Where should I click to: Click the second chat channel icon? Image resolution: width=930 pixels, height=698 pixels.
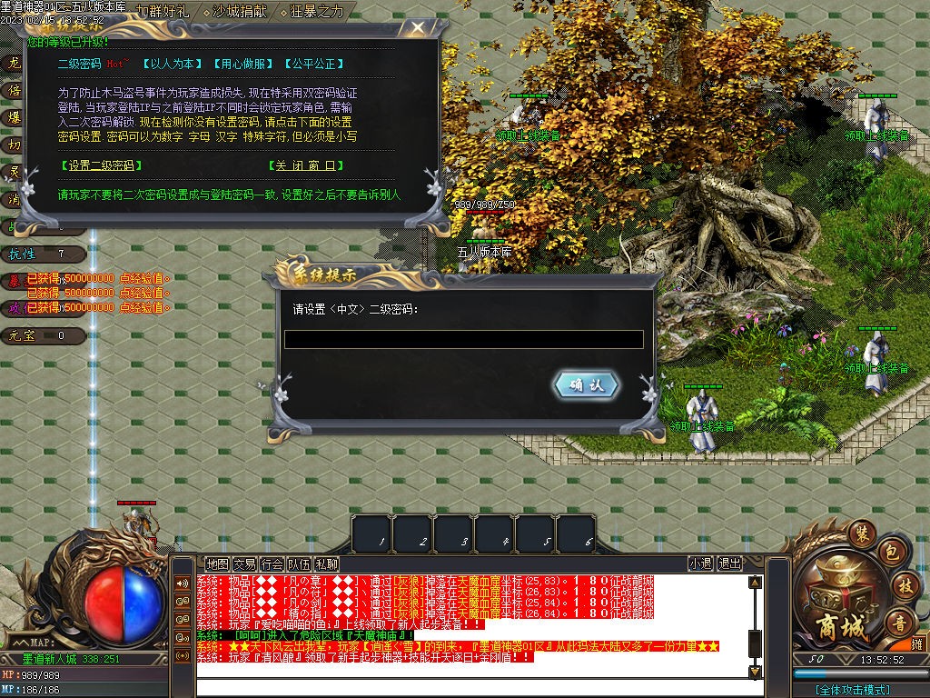pos(183,601)
